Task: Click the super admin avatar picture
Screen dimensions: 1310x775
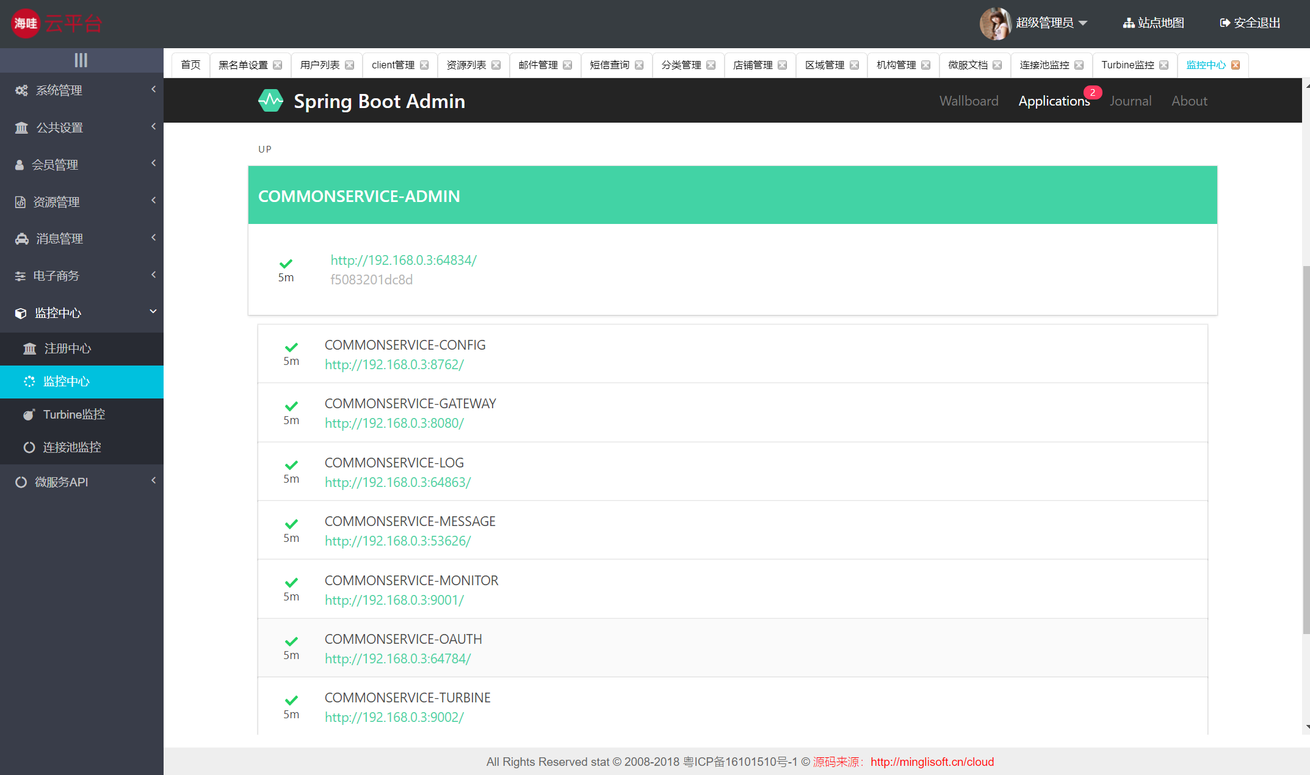Action: [x=995, y=23]
